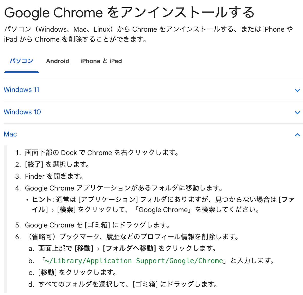Click the up chevron beside Mac

click(x=297, y=135)
